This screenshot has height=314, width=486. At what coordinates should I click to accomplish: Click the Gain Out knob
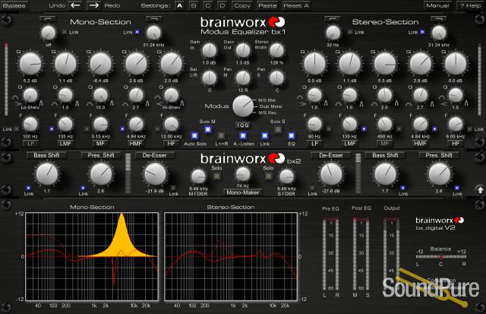pos(243,51)
